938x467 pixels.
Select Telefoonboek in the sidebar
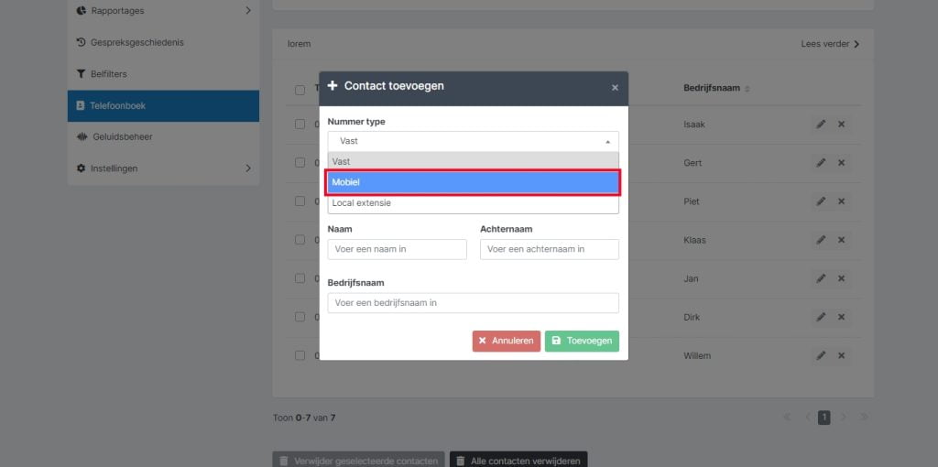coord(163,106)
